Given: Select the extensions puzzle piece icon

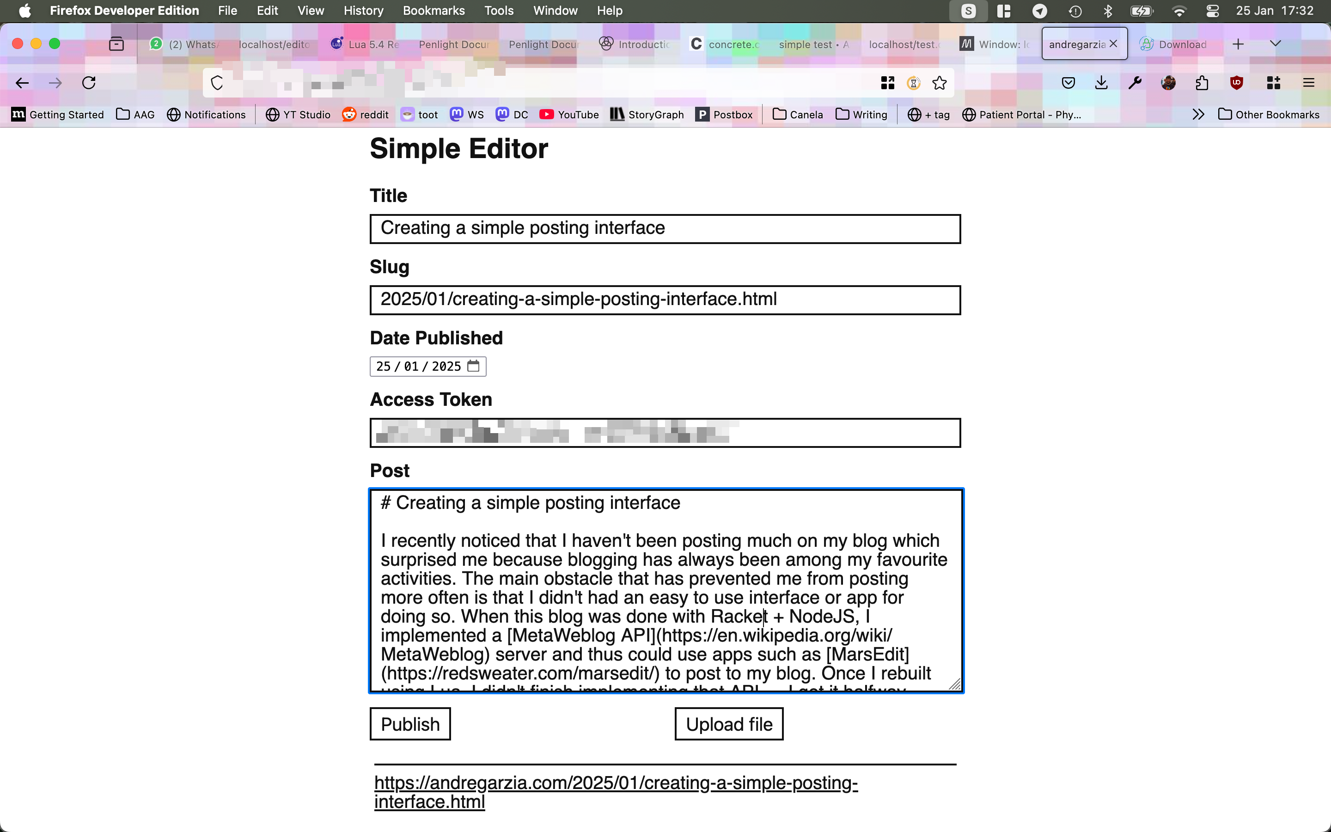Looking at the screenshot, I should [1202, 82].
